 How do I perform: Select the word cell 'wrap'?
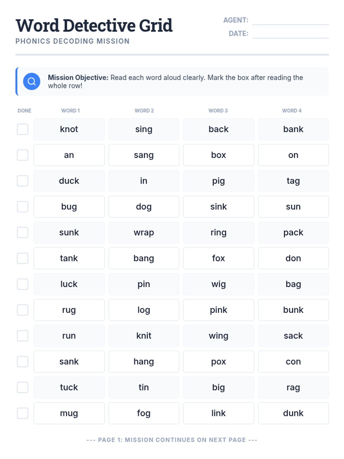(144, 233)
